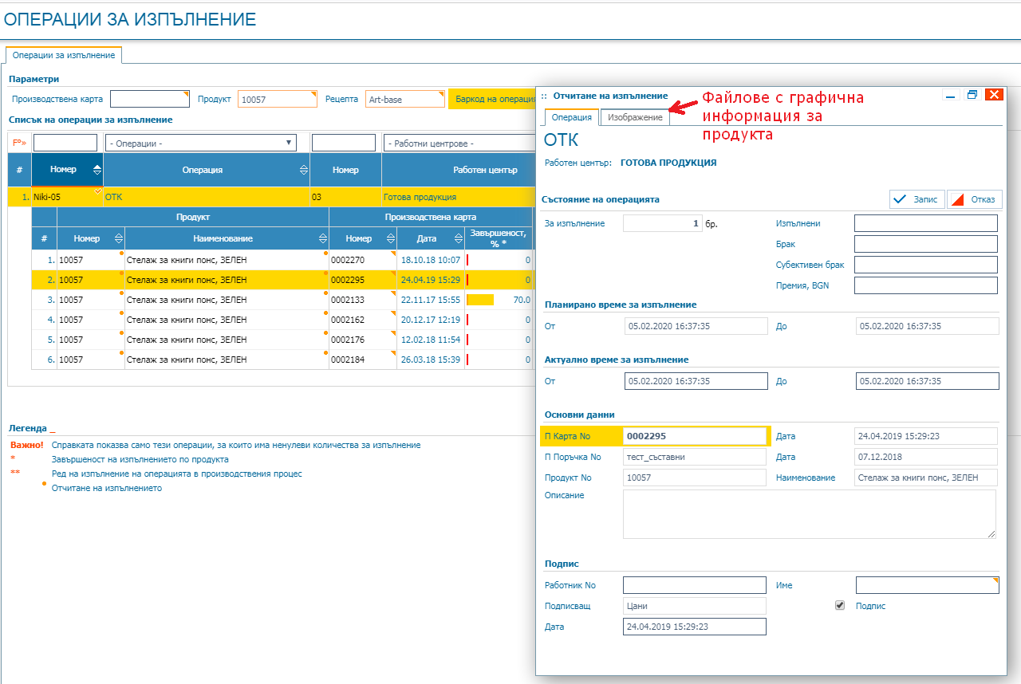Click the operation number filter box beside F°»
The width and height of the screenshot is (1021, 684).
click(65, 143)
